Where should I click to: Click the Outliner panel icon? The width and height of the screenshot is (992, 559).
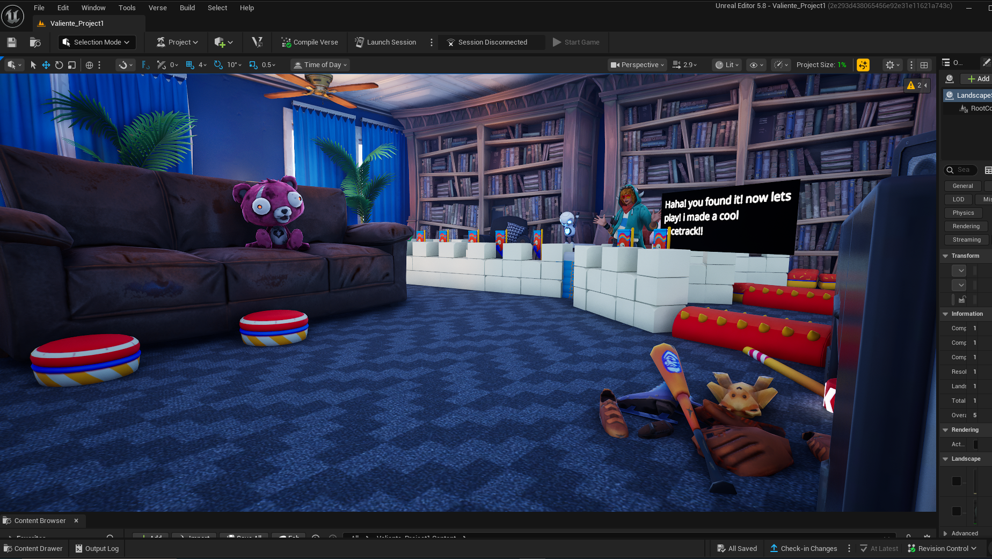point(946,63)
